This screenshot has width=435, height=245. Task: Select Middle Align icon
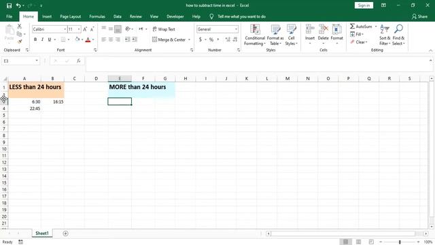click(x=111, y=29)
